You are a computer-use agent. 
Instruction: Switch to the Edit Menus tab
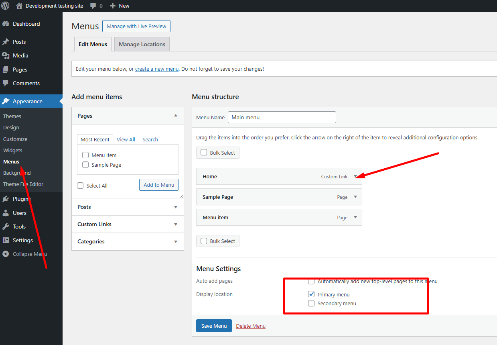[93, 44]
